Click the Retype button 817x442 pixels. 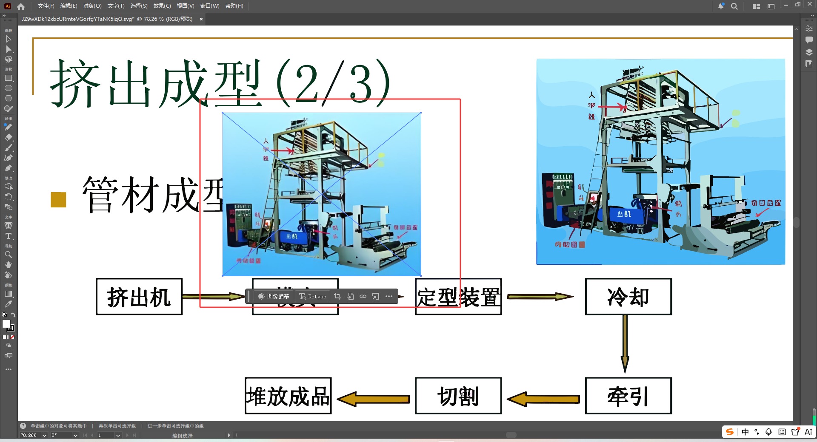point(312,296)
